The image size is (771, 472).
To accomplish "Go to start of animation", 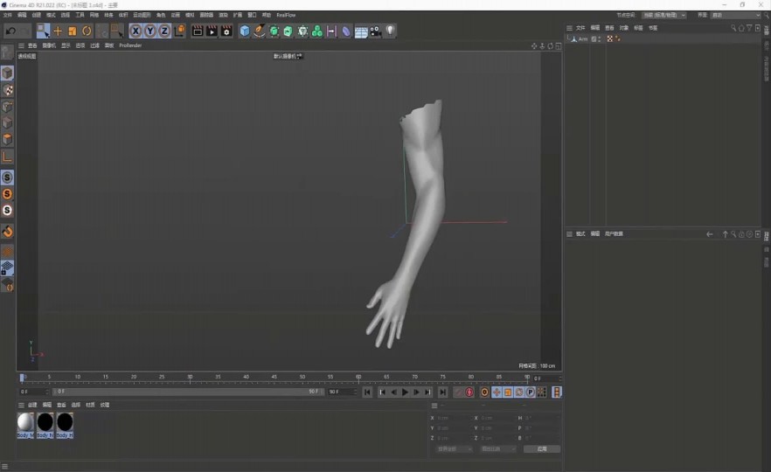I will click(x=367, y=392).
